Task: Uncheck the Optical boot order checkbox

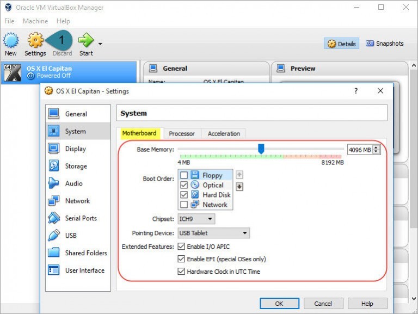Action: 184,184
